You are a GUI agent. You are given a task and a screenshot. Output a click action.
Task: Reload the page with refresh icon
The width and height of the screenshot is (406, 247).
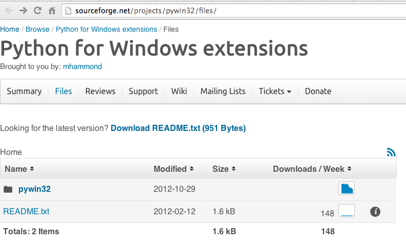click(37, 10)
